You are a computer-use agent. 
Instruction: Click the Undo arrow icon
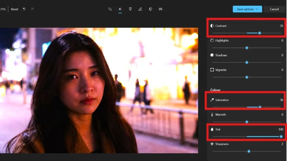(x=24, y=9)
